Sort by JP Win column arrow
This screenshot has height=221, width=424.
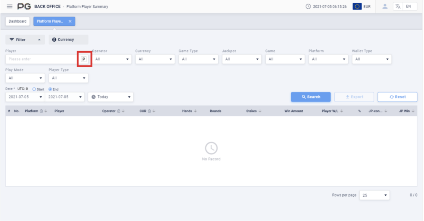pyautogui.click(x=413, y=111)
